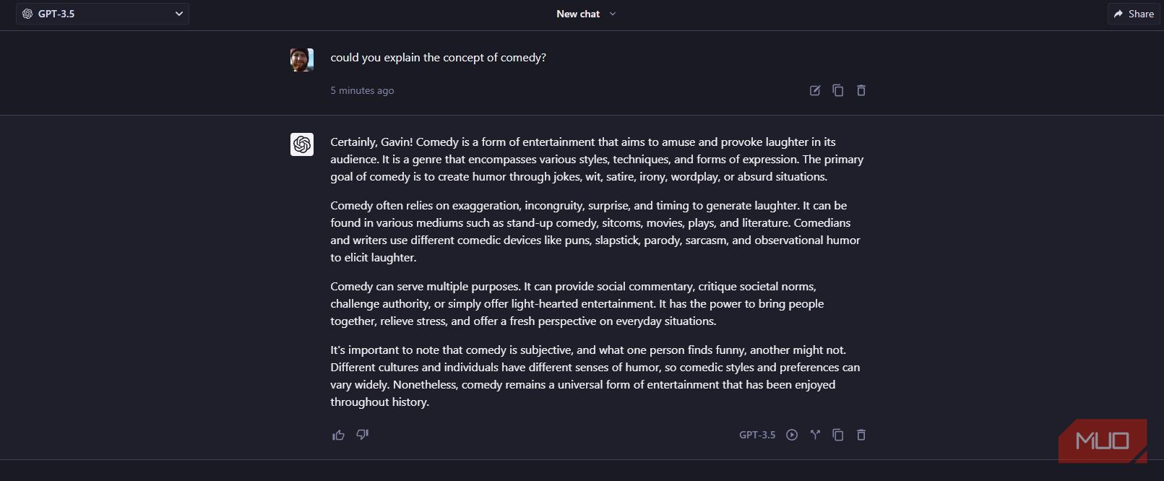Screen dimensions: 1164x481
Task: Rate the response with thumbs down
Action: click(362, 435)
